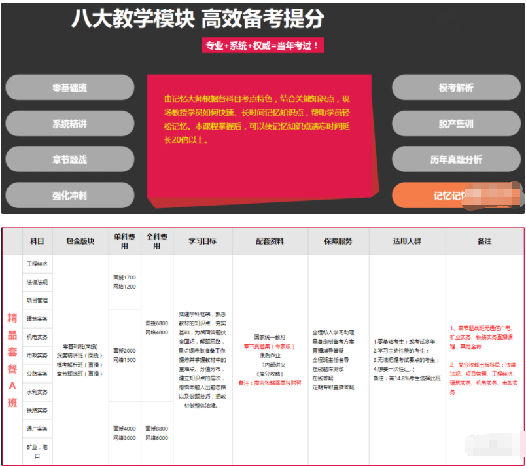The height and width of the screenshot is (466, 526).
Task: Open the 模考解析 module tab
Action: coord(456,88)
